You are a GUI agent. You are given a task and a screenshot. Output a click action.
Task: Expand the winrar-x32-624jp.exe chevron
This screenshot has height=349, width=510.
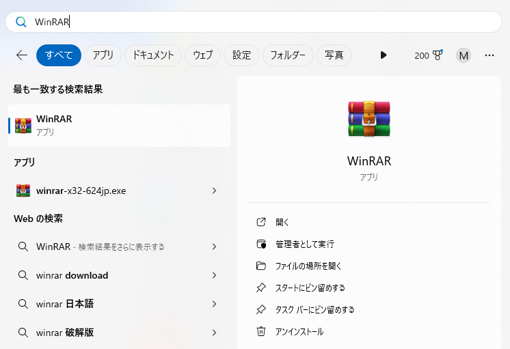[x=215, y=191]
